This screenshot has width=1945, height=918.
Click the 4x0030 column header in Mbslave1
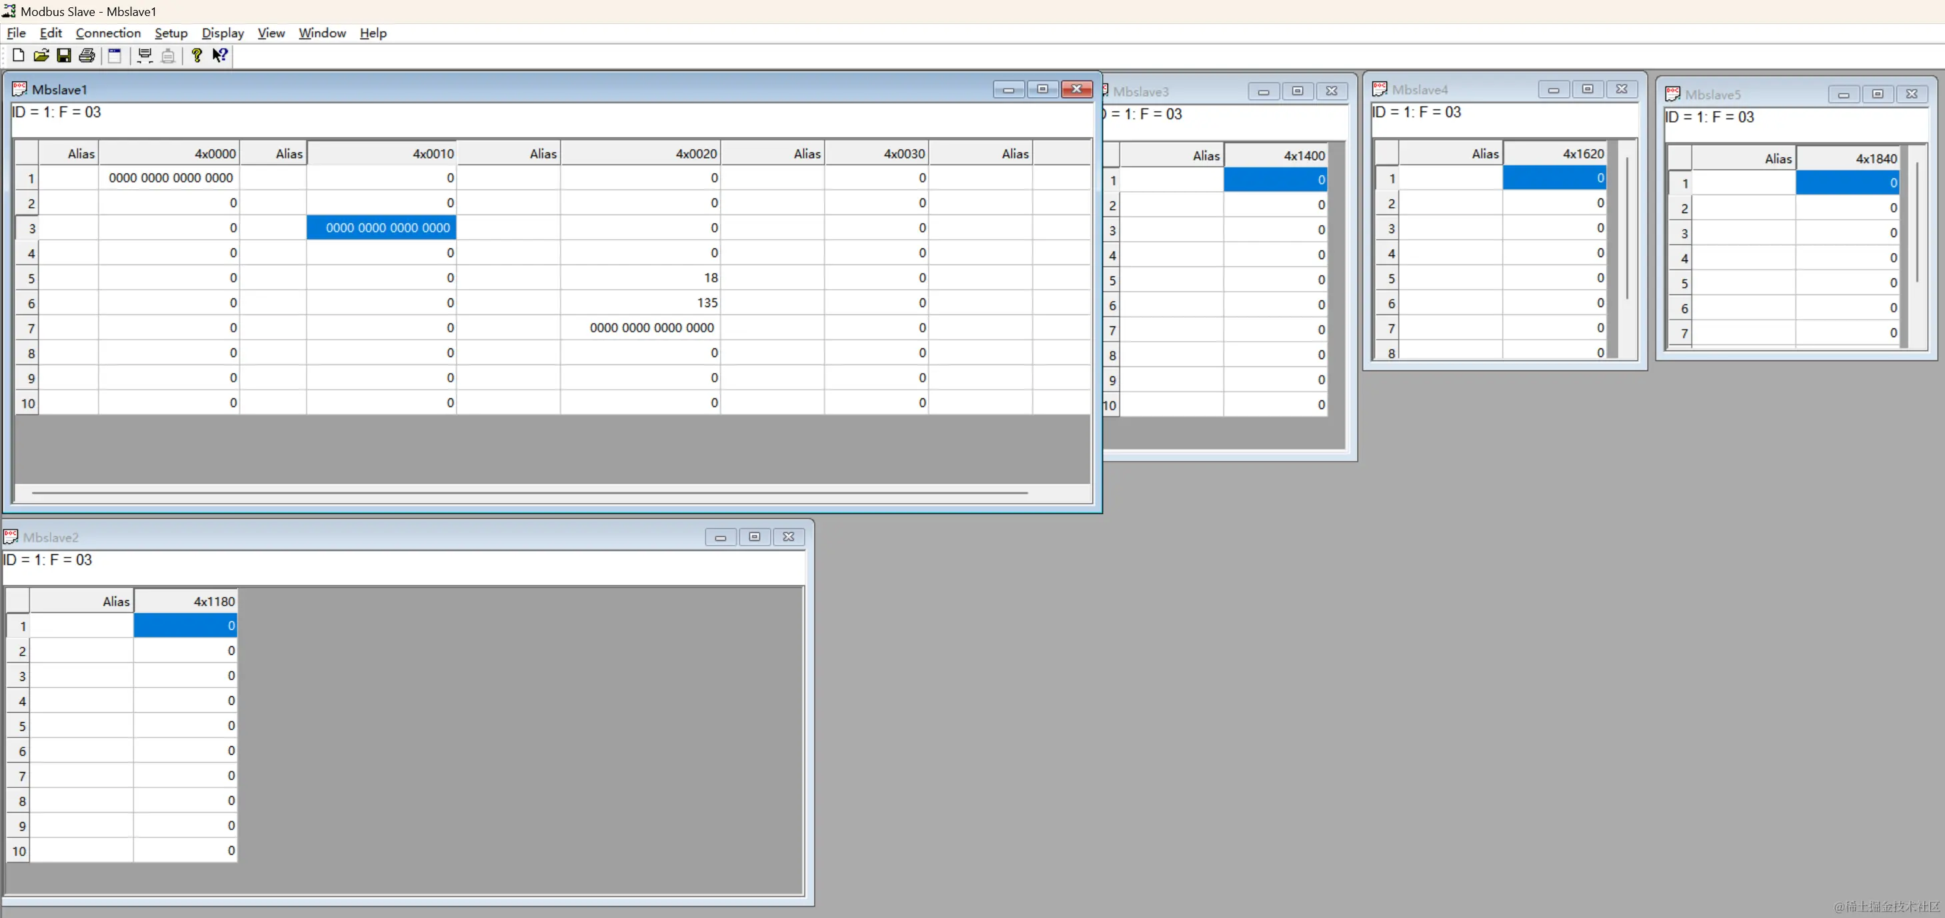876,154
